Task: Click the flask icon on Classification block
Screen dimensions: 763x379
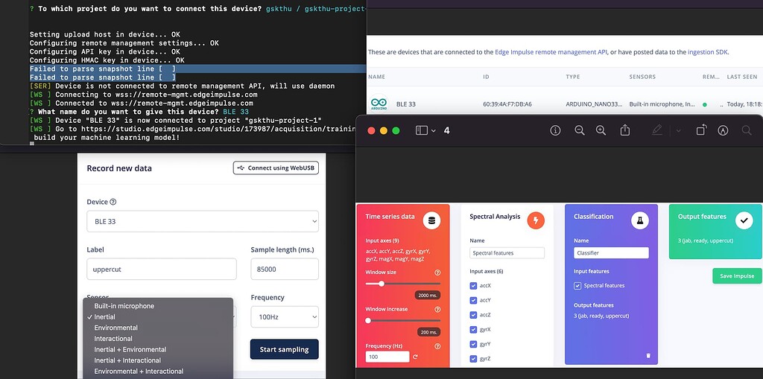Action: (x=640, y=220)
